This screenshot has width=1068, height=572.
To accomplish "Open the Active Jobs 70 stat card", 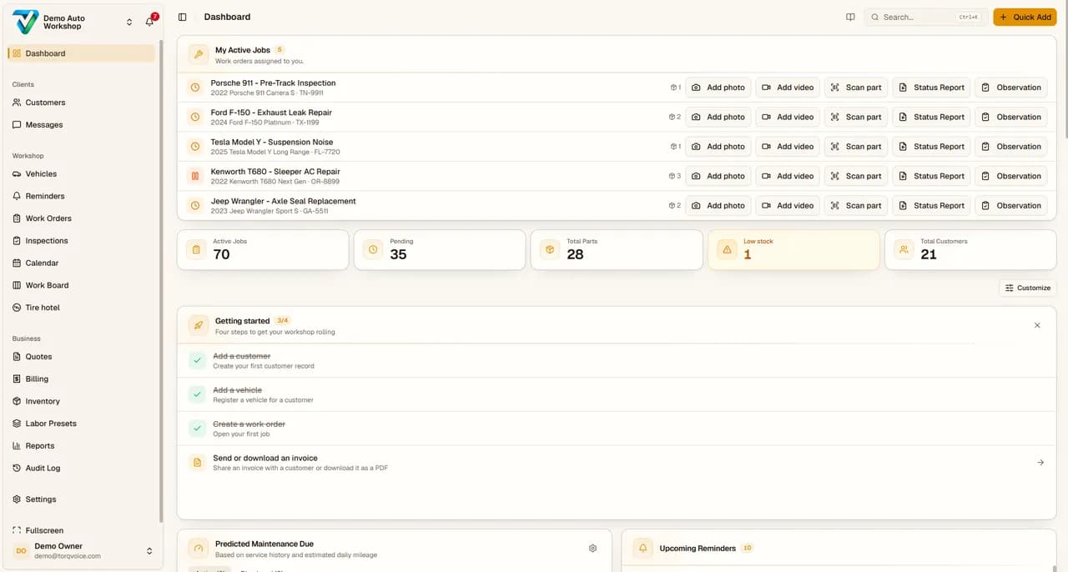I will [x=263, y=249].
